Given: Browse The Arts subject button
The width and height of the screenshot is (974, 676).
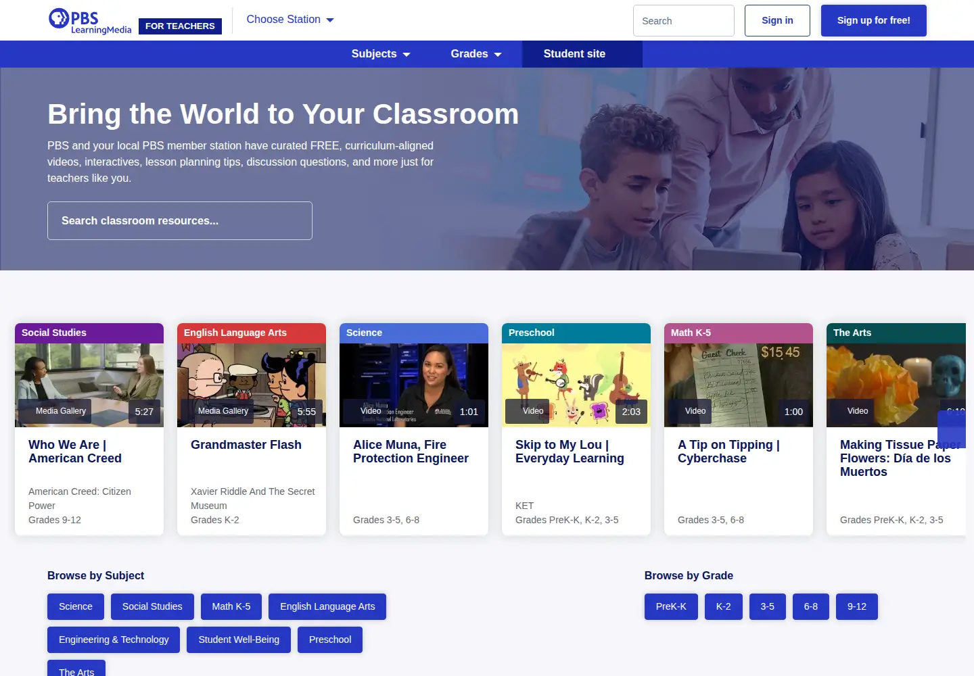Looking at the screenshot, I should [x=76, y=669].
